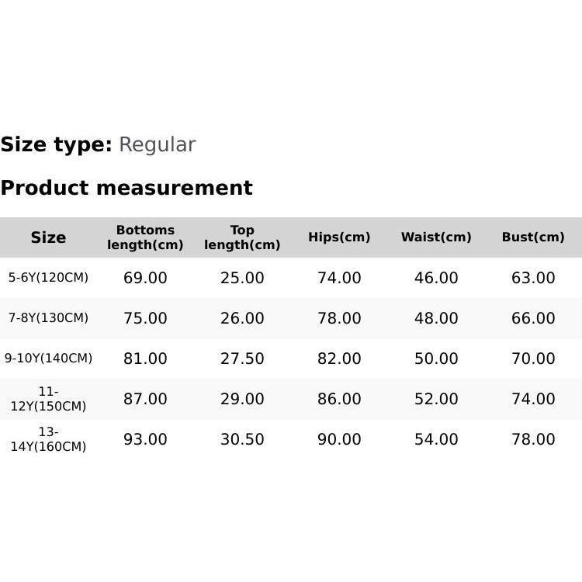The width and height of the screenshot is (582, 582).
Task: Click the 11-12Y(150CM) size row label
Action: tap(48, 399)
